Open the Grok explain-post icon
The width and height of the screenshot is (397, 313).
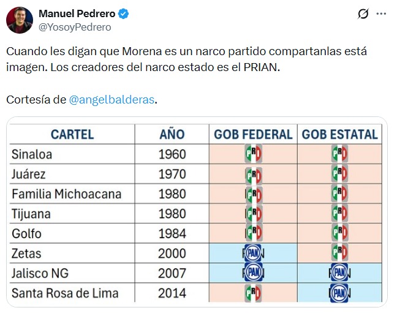pyautogui.click(x=363, y=13)
